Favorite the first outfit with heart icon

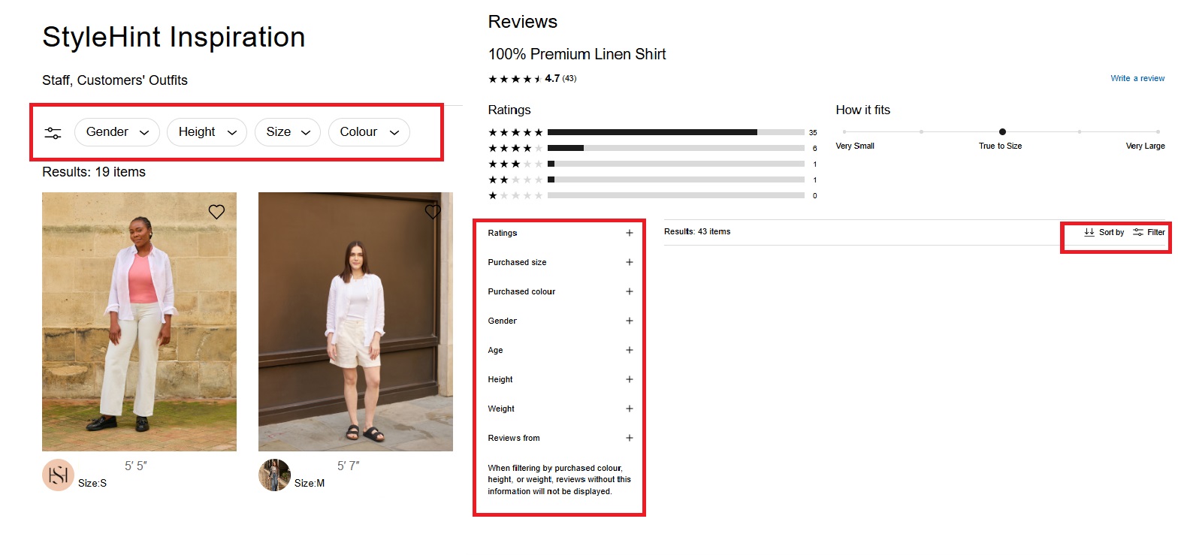[x=216, y=212]
